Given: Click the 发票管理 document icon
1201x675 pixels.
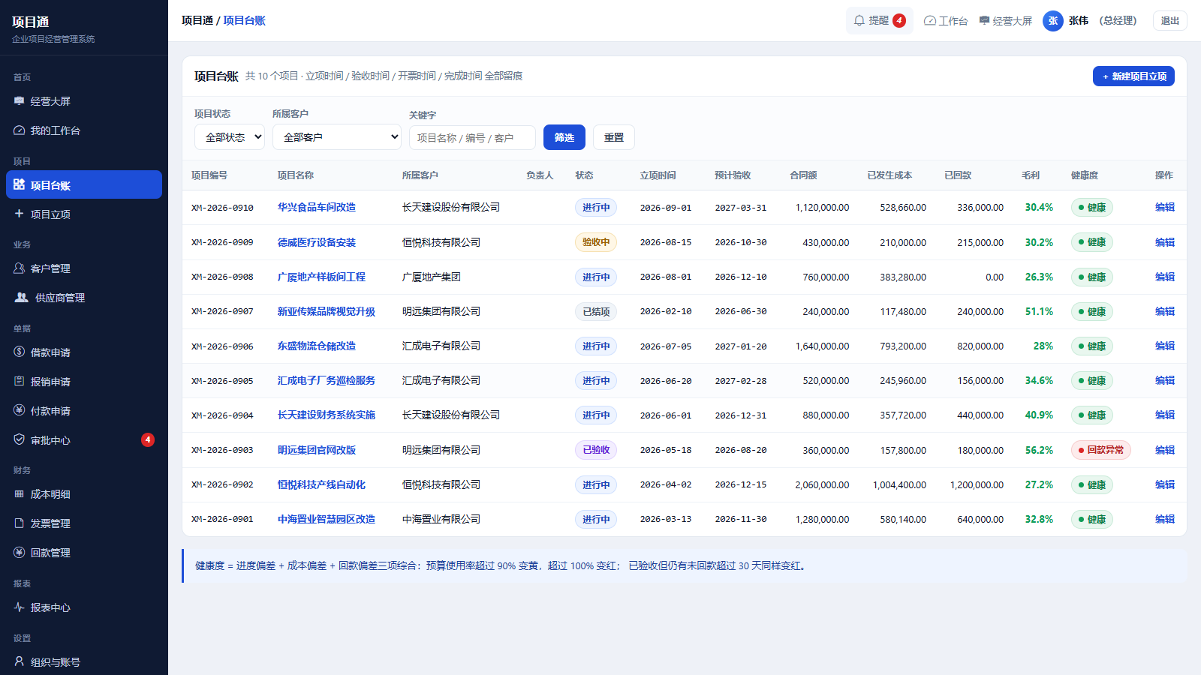Looking at the screenshot, I should pos(19,523).
